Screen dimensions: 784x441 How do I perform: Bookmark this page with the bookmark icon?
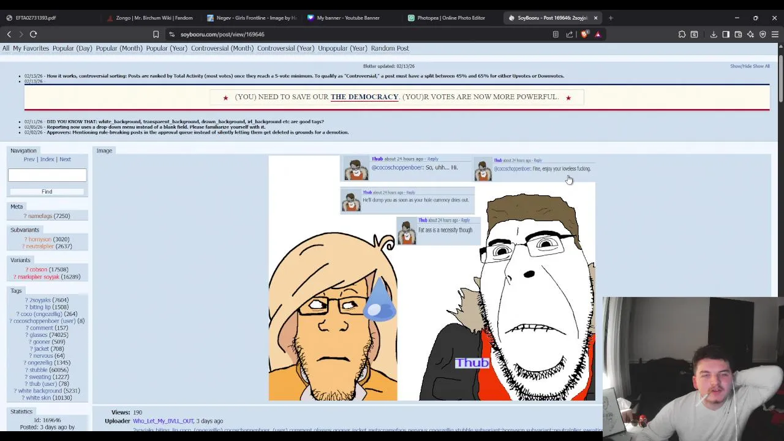click(156, 34)
